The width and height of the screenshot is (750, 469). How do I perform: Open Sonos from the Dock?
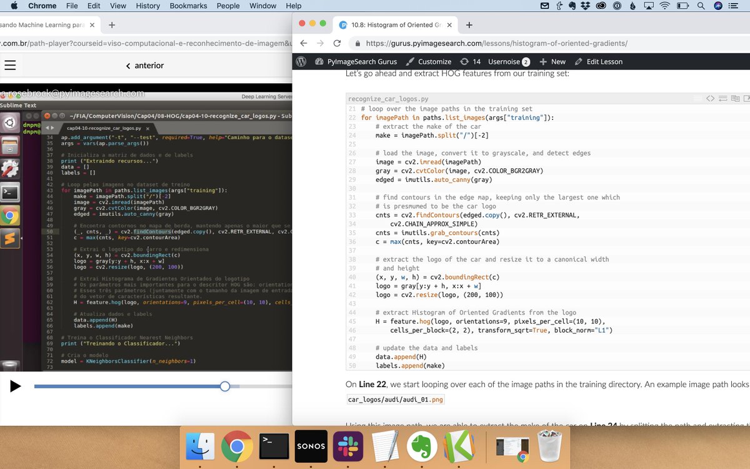pos(311,446)
